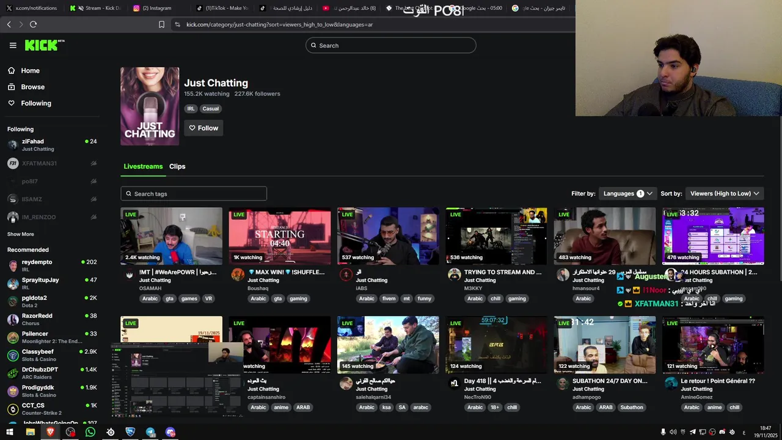
Task: Switch to the Instagram browser tab
Action: coord(157,8)
